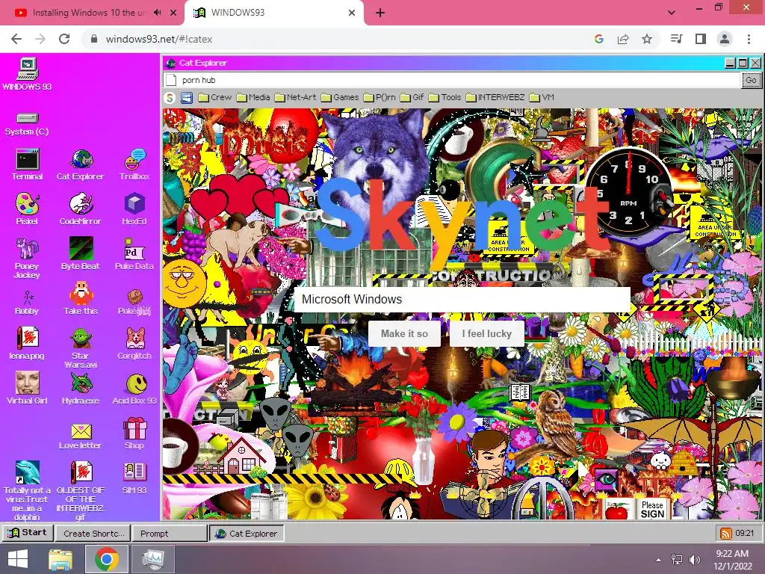Open the Tools bookmarks folder
Viewport: 765px width, 574px height.
[x=445, y=98]
